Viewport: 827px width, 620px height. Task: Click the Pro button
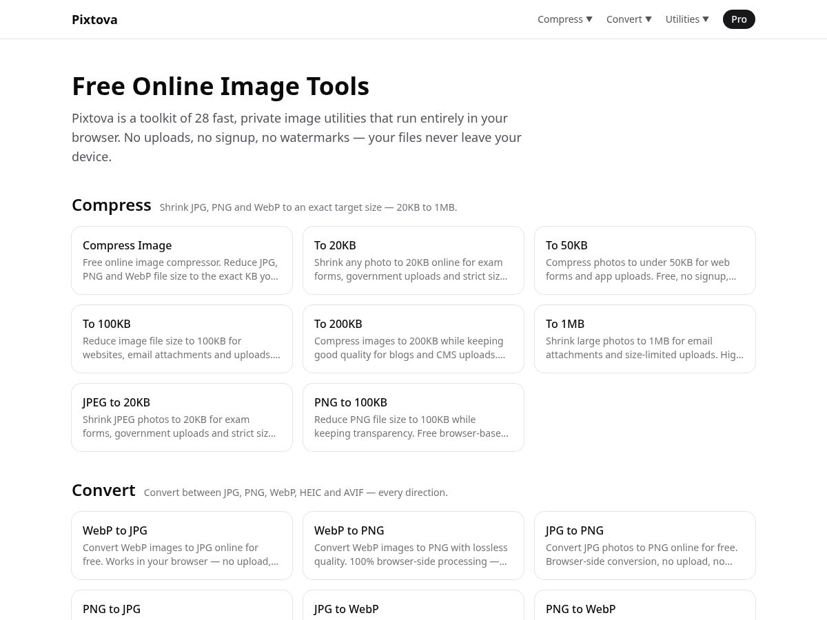739,19
